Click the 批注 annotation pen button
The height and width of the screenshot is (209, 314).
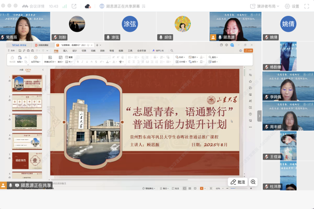(x=237, y=182)
